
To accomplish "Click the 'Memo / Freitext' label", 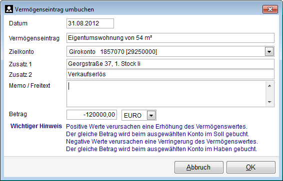I will pyautogui.click(x=29, y=86).
